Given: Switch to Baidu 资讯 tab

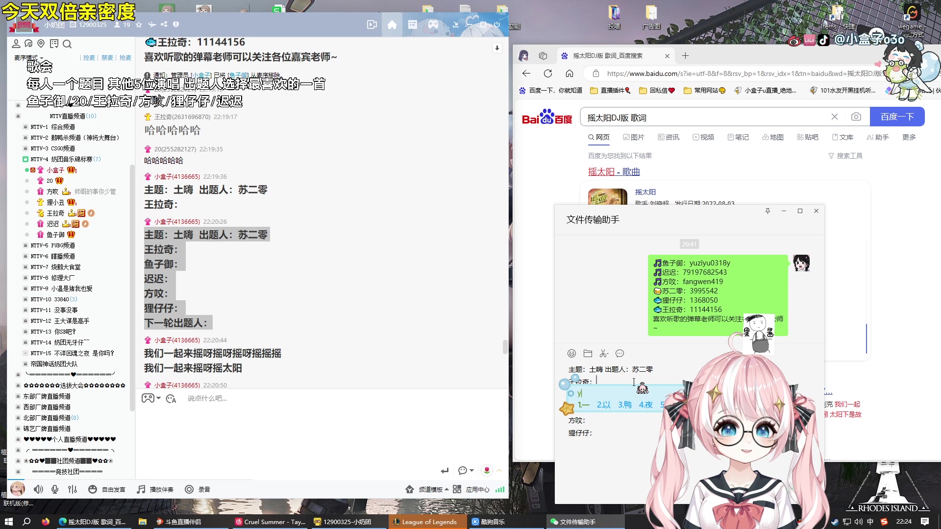Looking at the screenshot, I should pos(669,137).
